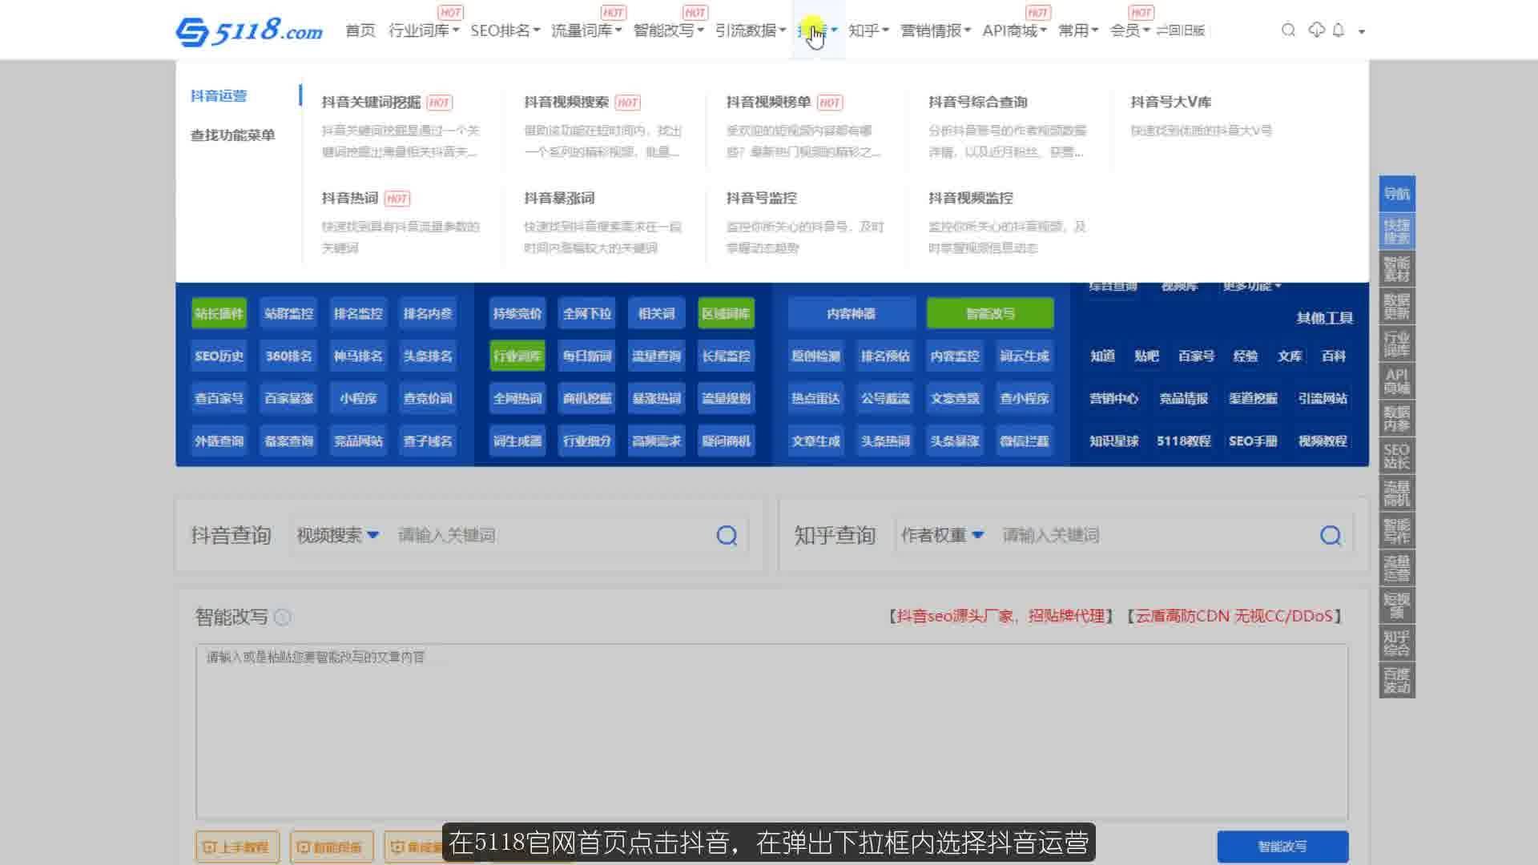Click the 知乎查询 search magnifier icon

pyautogui.click(x=1331, y=535)
